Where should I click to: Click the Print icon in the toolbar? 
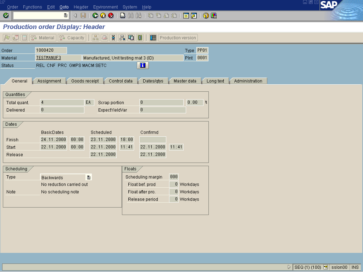point(123,16)
